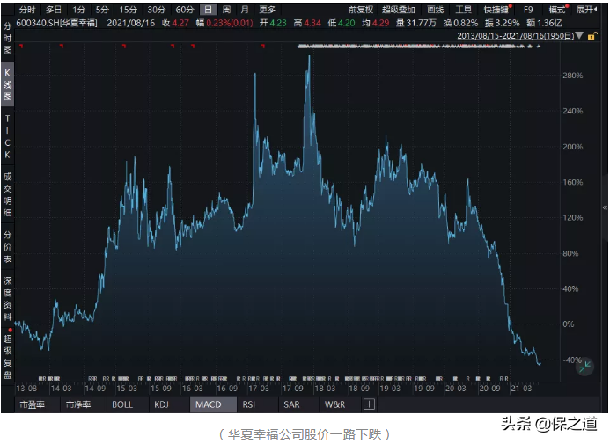Select the 日 daily K-line tab
Screen dimensions: 610x444
point(209,10)
